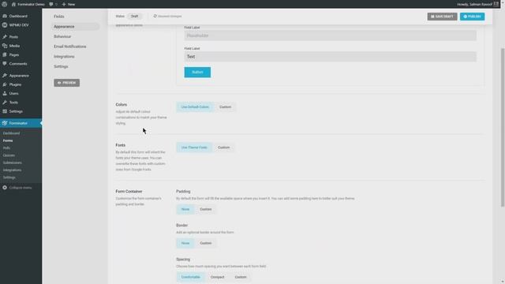
Task: Click the Placeholder preview input field
Action: 330,35
